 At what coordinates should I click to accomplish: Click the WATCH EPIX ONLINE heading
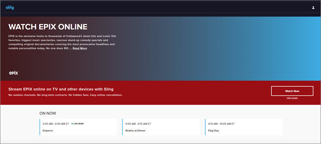(x=48, y=27)
